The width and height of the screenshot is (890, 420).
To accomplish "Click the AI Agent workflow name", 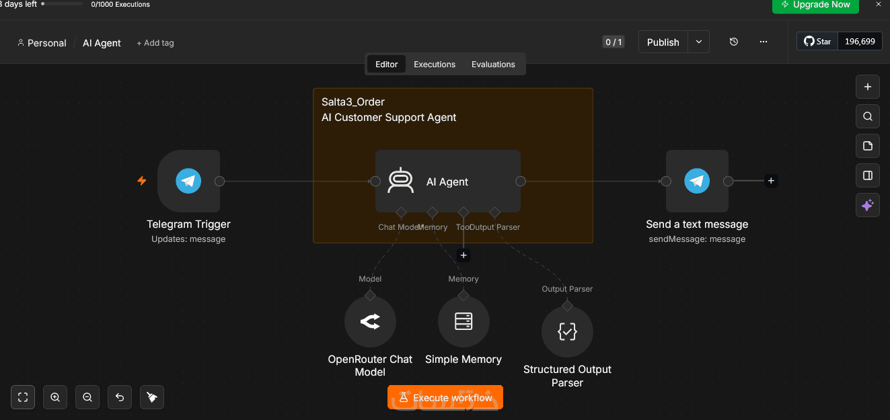I will 102,43.
